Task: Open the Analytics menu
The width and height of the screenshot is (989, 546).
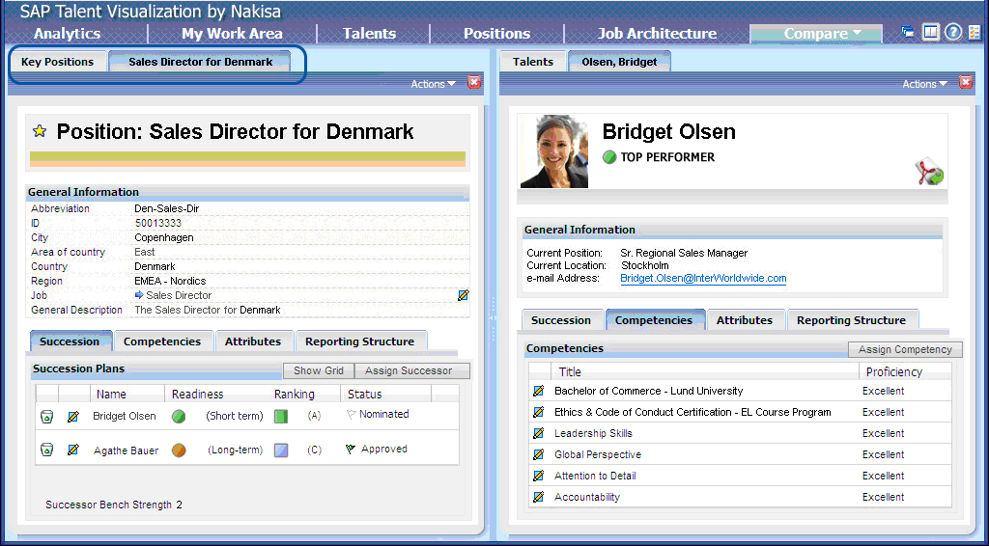Action: pos(68,34)
